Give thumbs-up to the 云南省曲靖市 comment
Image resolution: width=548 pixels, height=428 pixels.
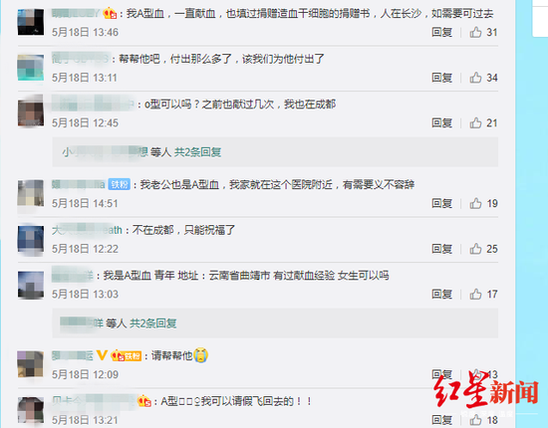[475, 294]
